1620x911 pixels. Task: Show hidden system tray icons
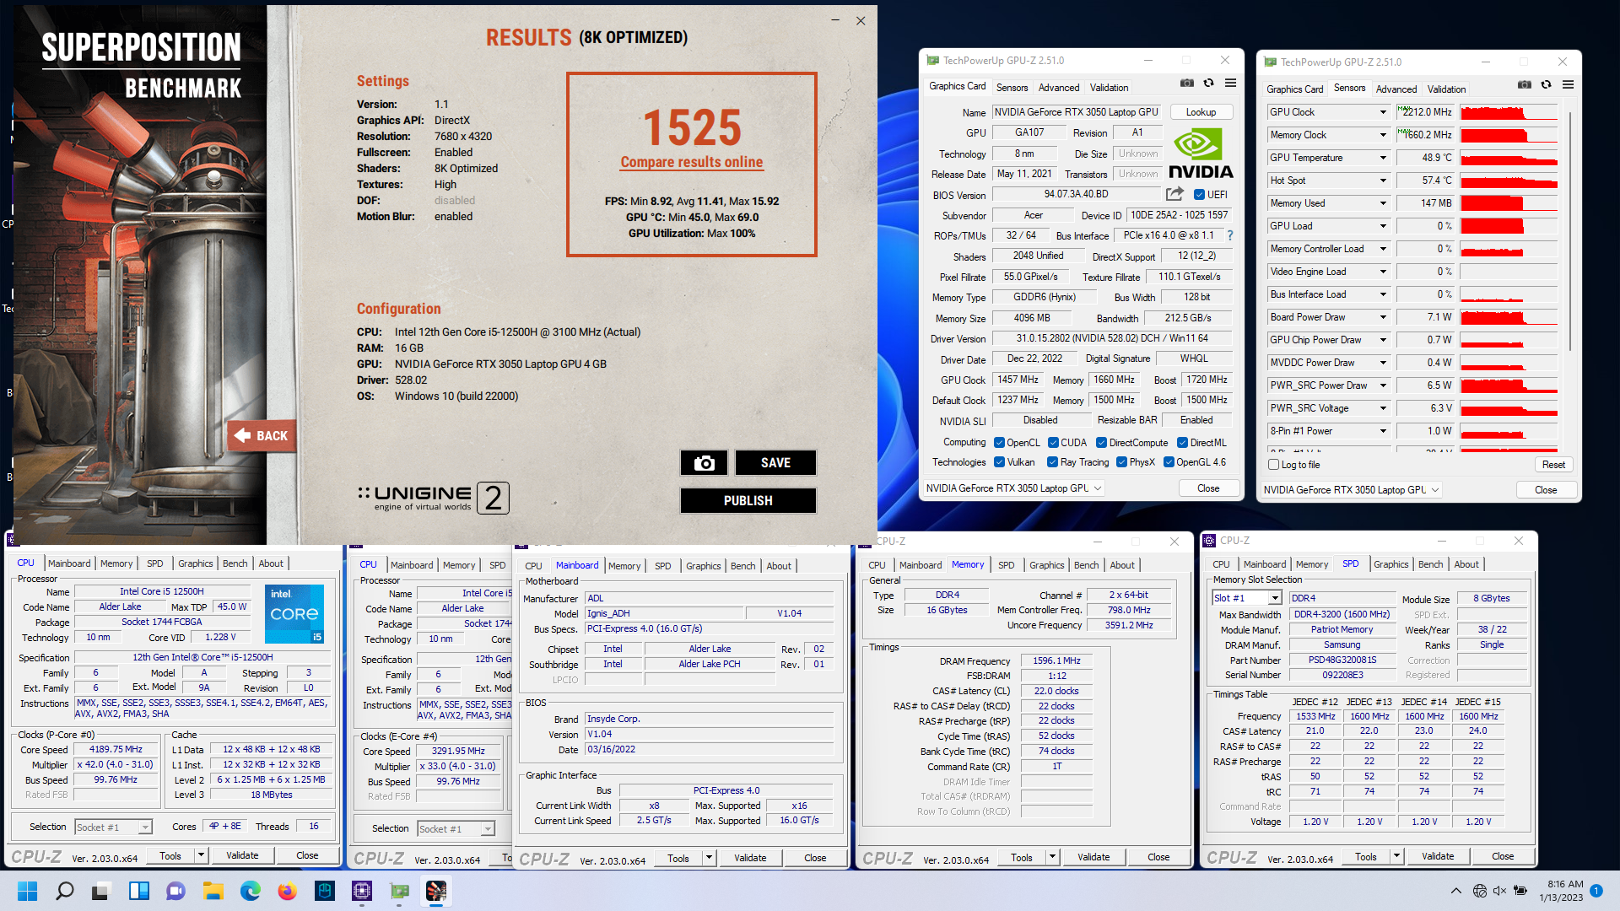(x=1455, y=891)
